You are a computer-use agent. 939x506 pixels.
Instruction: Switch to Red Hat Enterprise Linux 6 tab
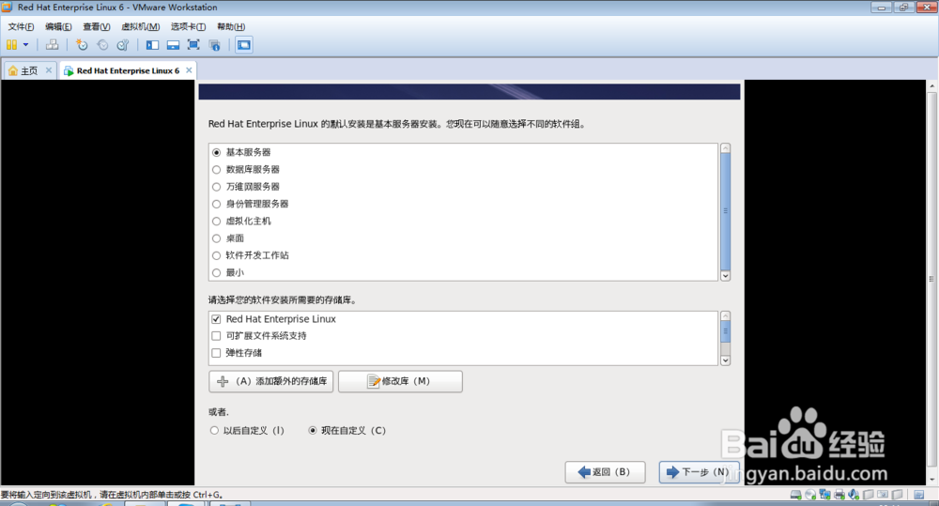coord(128,70)
